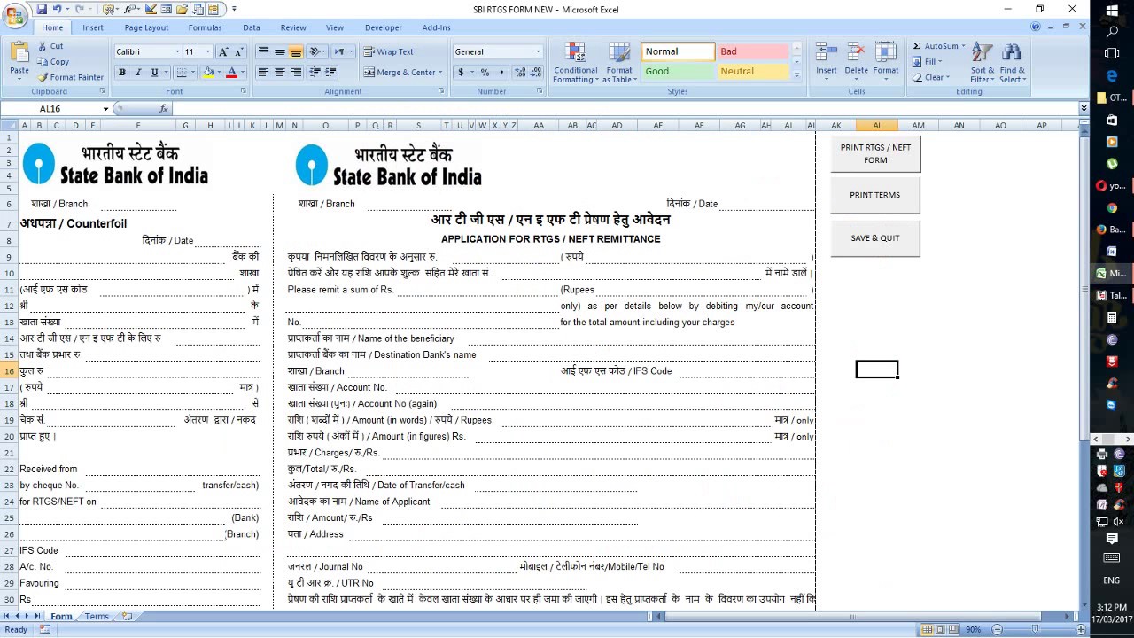The height and width of the screenshot is (638, 1134).
Task: Expand AutoSum dropdown arrow
Action: (x=963, y=46)
